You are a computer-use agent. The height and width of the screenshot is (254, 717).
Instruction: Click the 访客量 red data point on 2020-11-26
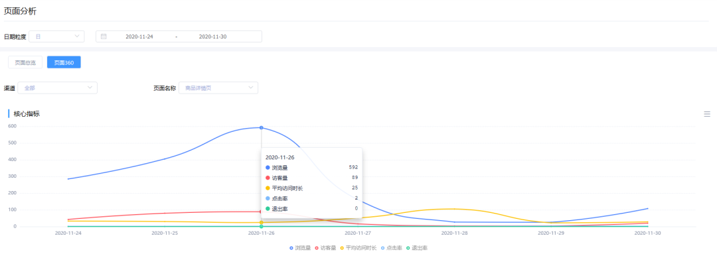(x=261, y=212)
